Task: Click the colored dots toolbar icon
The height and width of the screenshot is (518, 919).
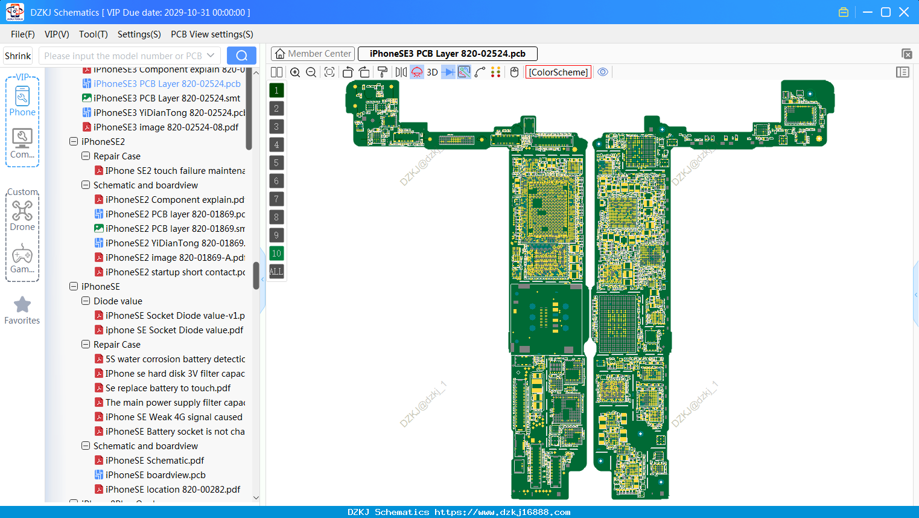Action: point(496,72)
